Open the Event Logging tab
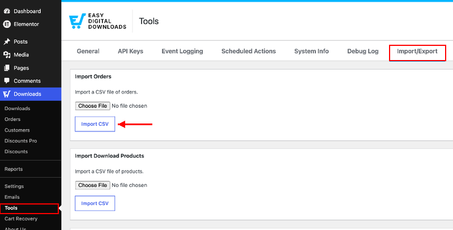 pos(182,52)
